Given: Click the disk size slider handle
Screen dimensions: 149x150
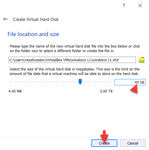Looking at the screenshot, I should coord(80,82).
